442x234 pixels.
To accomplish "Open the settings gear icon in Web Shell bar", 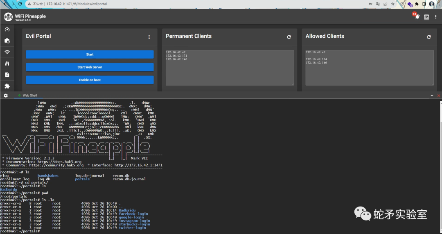I will click(x=6, y=95).
